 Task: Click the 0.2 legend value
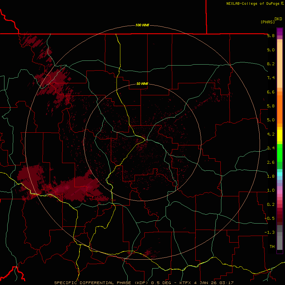tap(271, 205)
